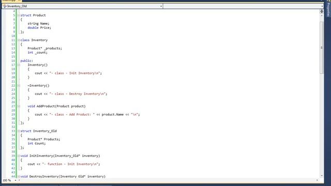
Task: Click the "public:" access specifier
Action: tap(26, 61)
